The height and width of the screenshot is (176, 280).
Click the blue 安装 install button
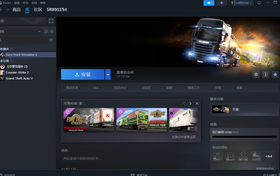pyautogui.click(x=83, y=75)
